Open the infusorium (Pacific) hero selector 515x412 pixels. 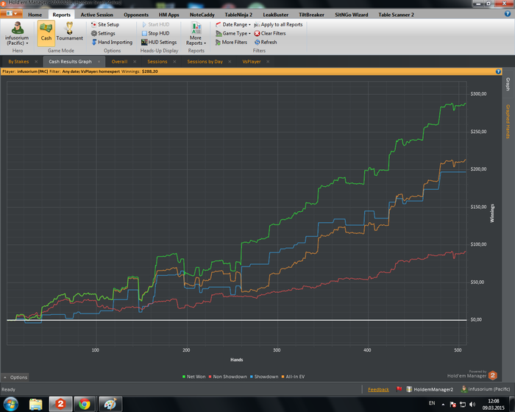click(17, 34)
